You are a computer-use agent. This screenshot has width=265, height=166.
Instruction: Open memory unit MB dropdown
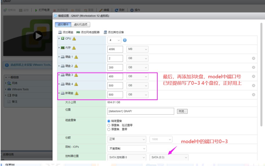pos(137,49)
